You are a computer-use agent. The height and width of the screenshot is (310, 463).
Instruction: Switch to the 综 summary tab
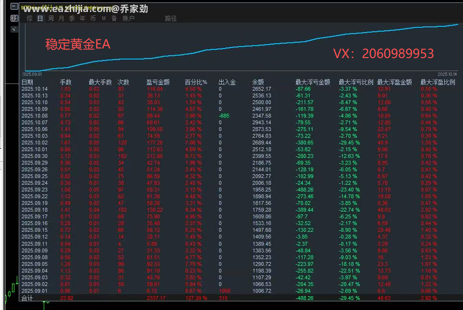click(29, 18)
